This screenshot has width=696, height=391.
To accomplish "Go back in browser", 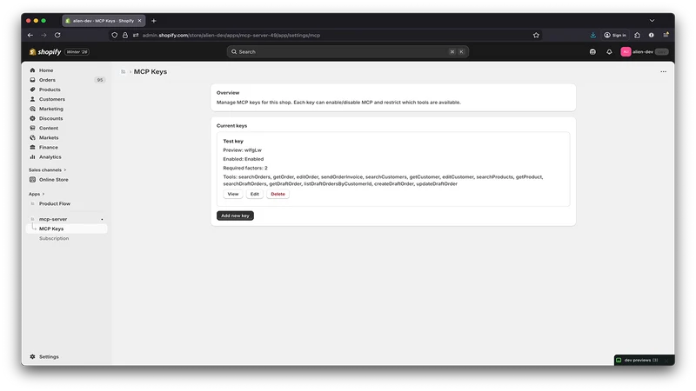I will coord(30,35).
